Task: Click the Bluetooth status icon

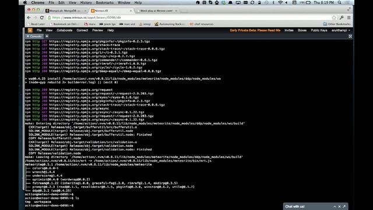Action: click(x=273, y=2)
